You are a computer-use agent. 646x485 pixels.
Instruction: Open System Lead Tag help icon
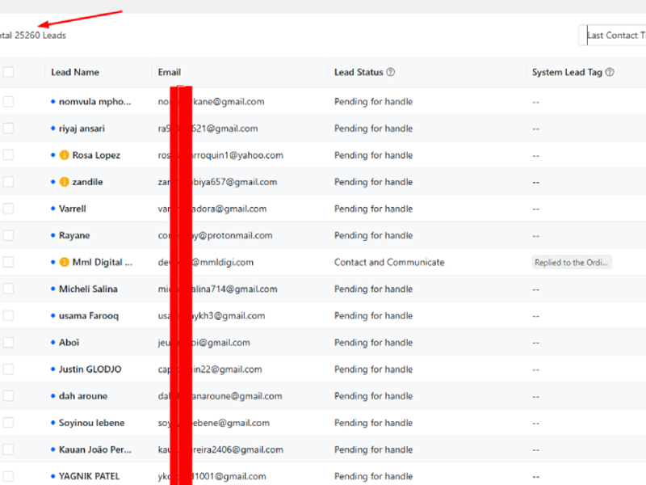click(610, 72)
